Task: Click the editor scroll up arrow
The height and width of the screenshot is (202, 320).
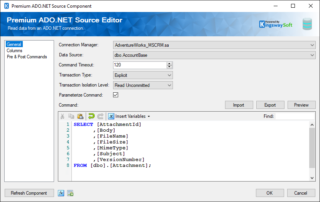Action: pos(312,125)
